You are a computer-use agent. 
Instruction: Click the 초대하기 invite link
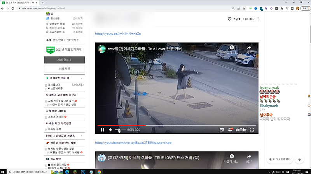77,19
